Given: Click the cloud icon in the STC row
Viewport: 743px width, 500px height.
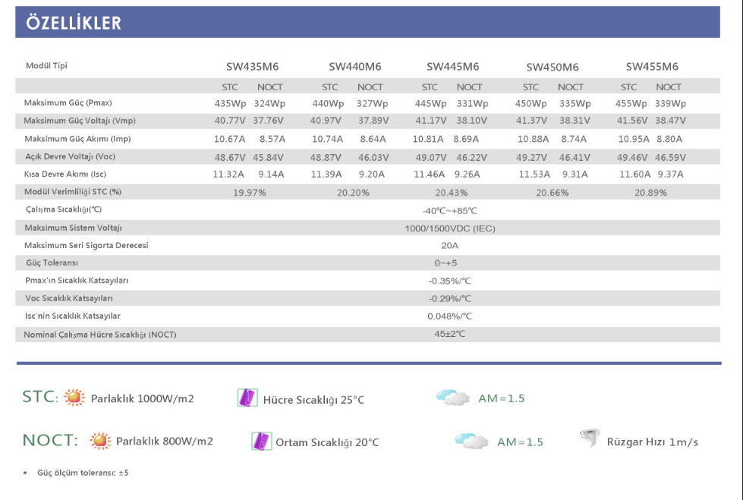Looking at the screenshot, I should click(452, 397).
